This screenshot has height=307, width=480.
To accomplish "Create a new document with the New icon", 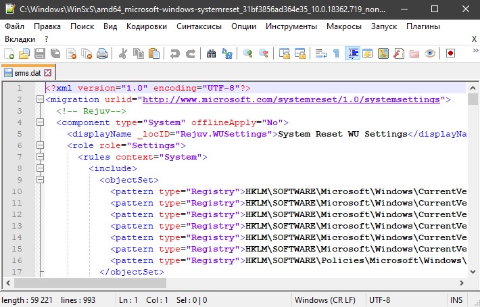I will coord(9,53).
